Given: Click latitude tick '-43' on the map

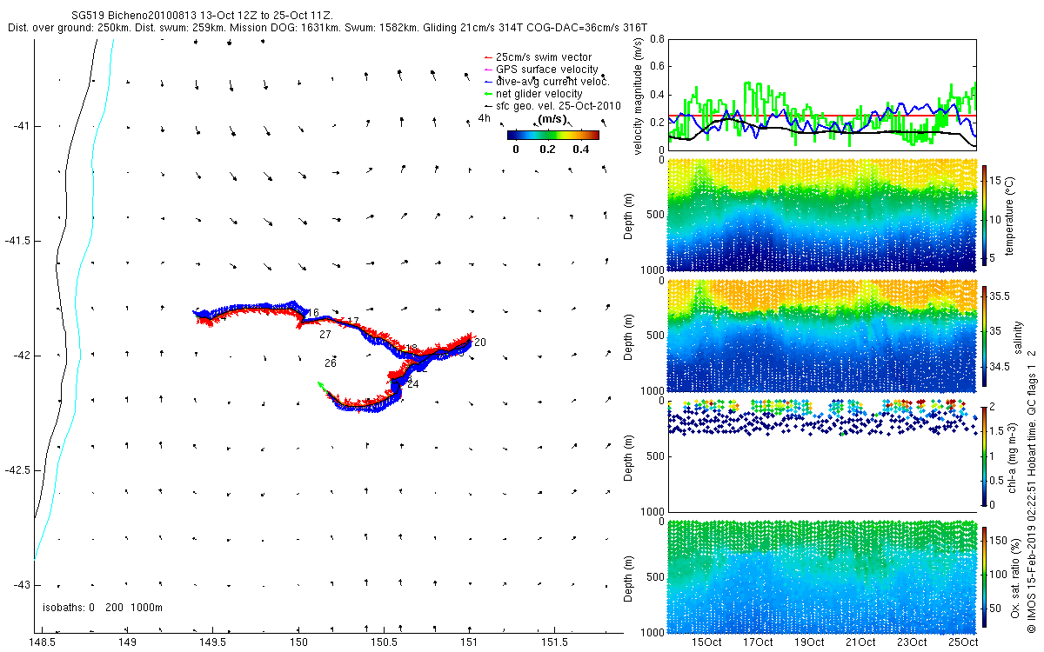Looking at the screenshot, I should point(22,585).
